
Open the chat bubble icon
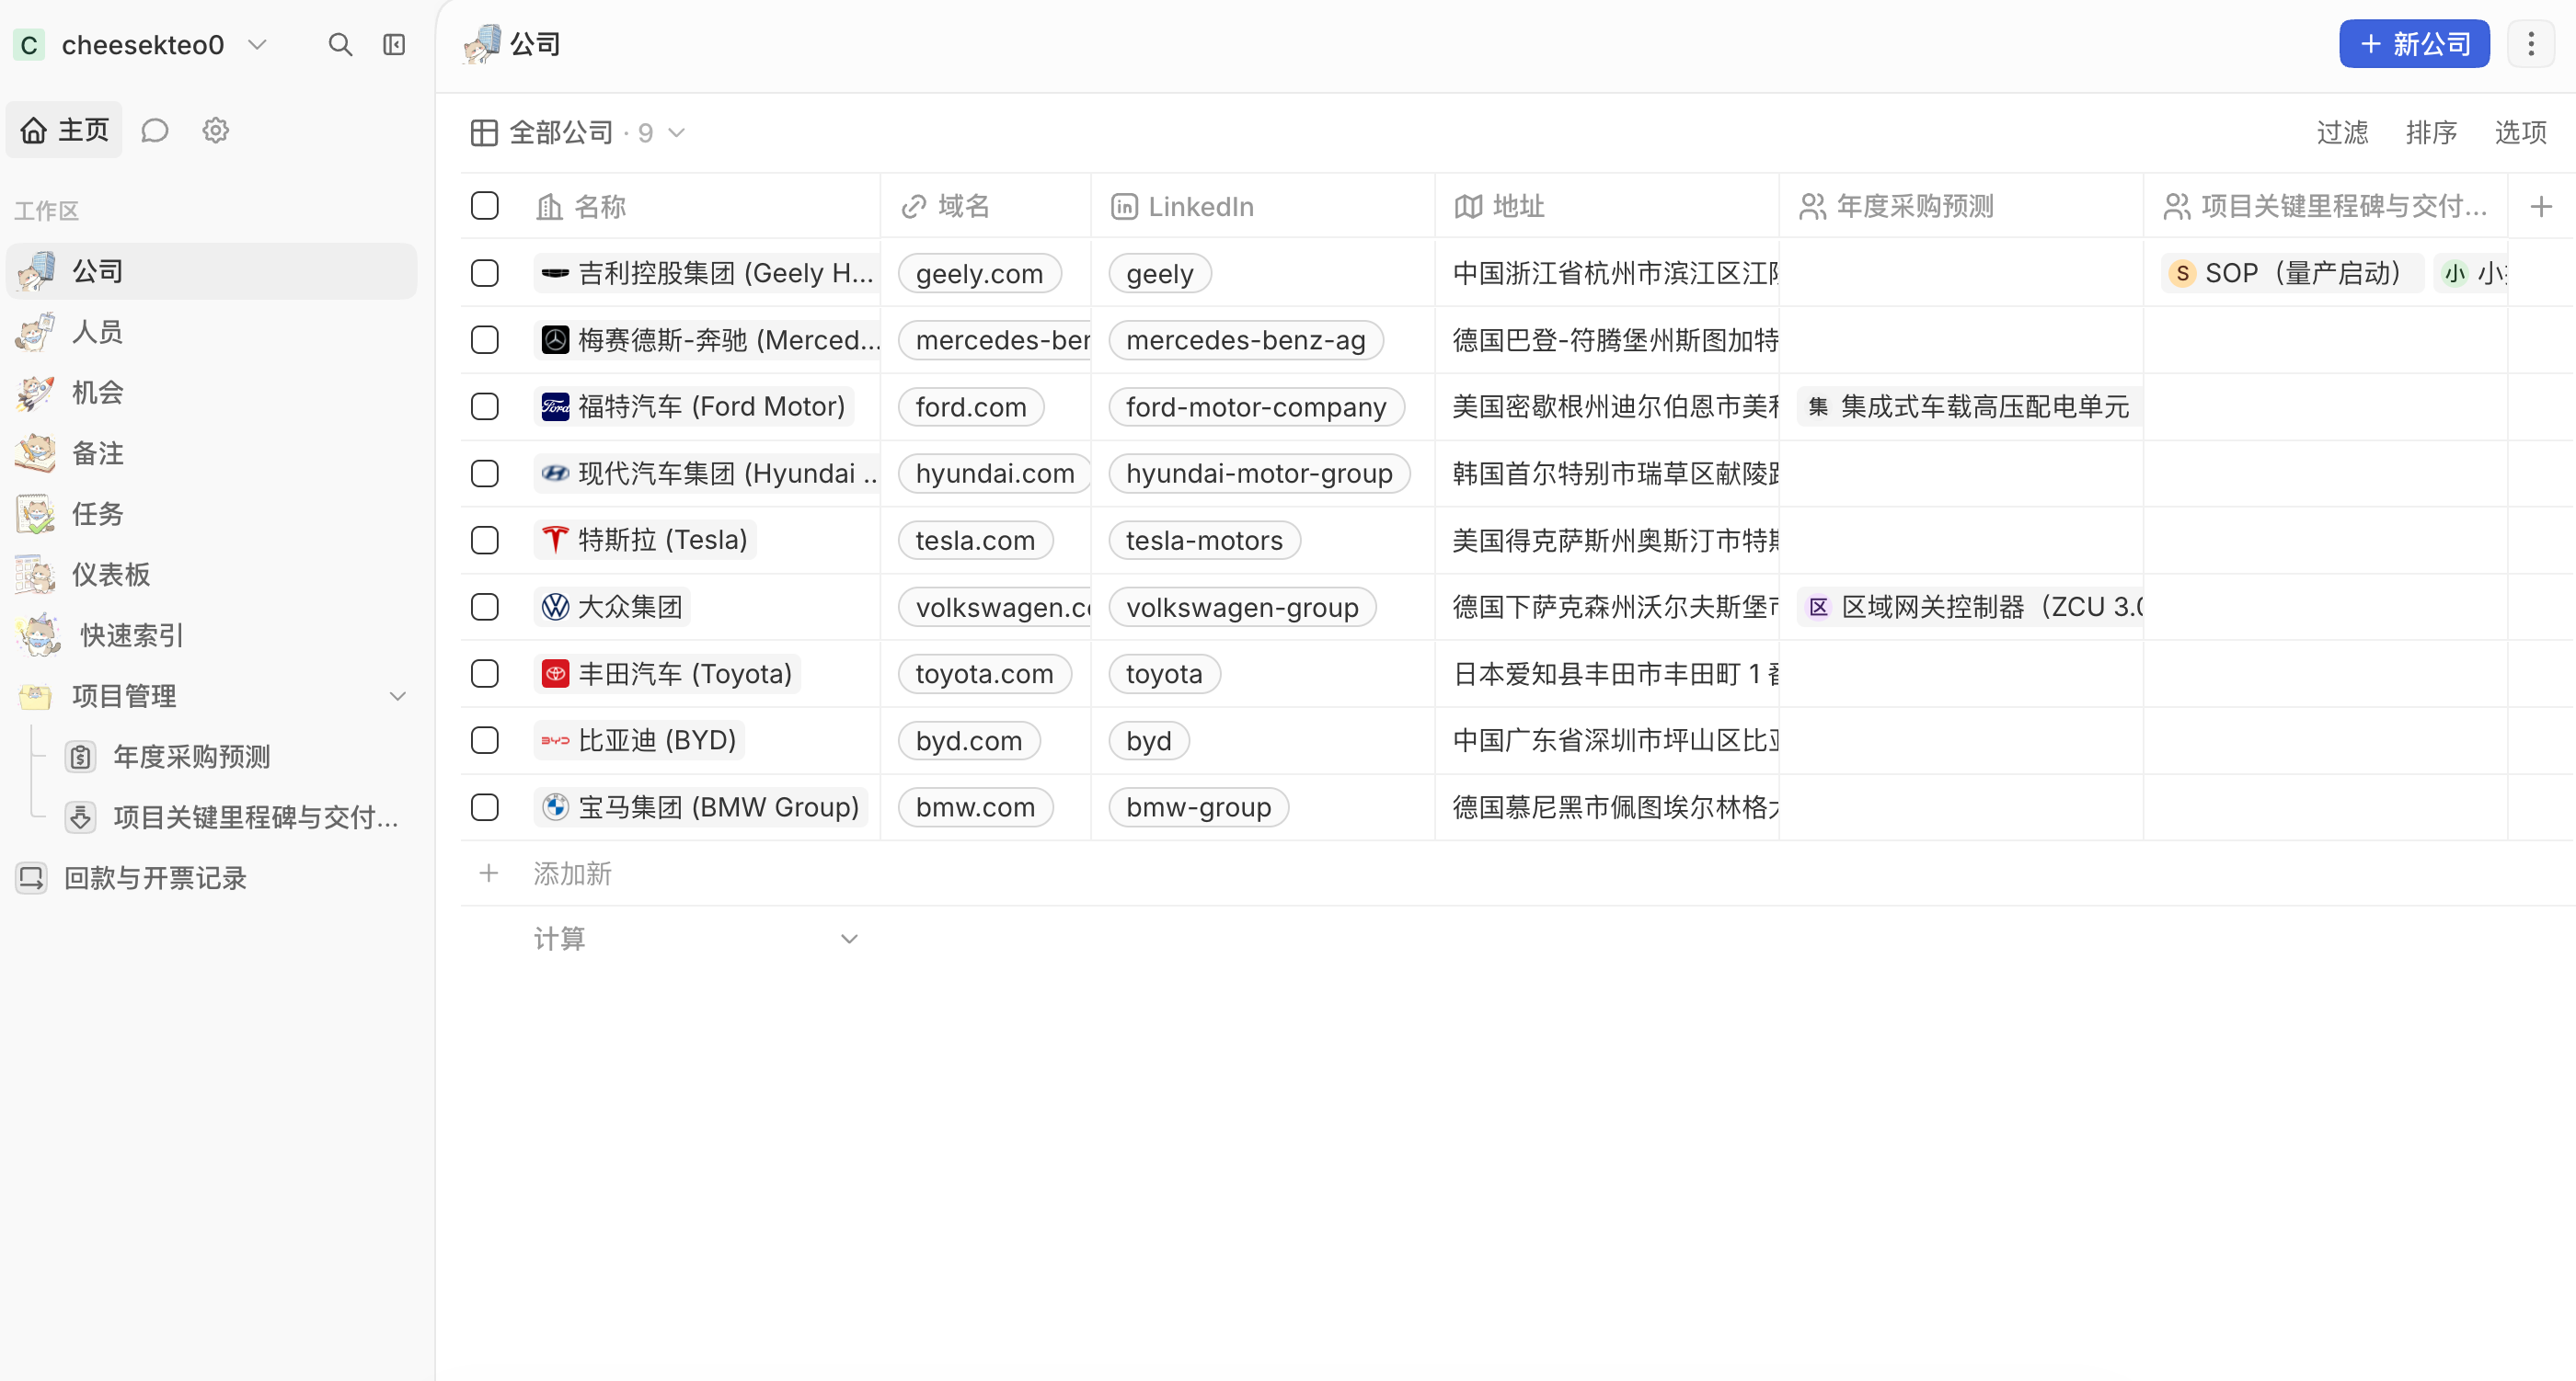[155, 130]
